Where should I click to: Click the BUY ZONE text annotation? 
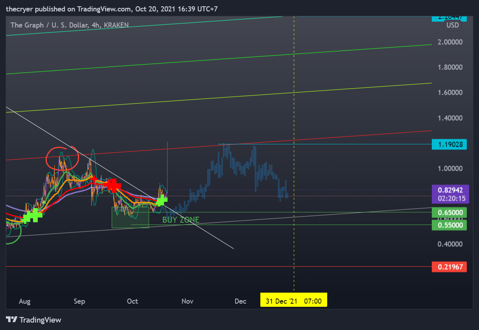tap(181, 220)
